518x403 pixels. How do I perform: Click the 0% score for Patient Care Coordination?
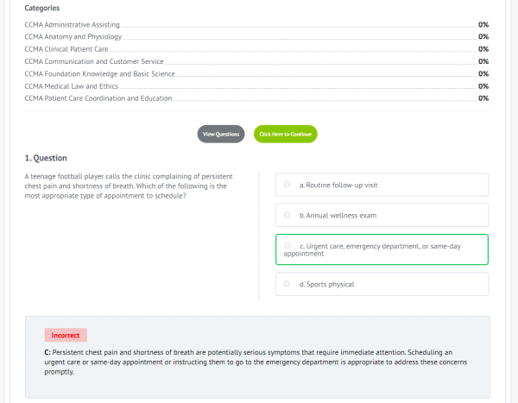(x=483, y=98)
